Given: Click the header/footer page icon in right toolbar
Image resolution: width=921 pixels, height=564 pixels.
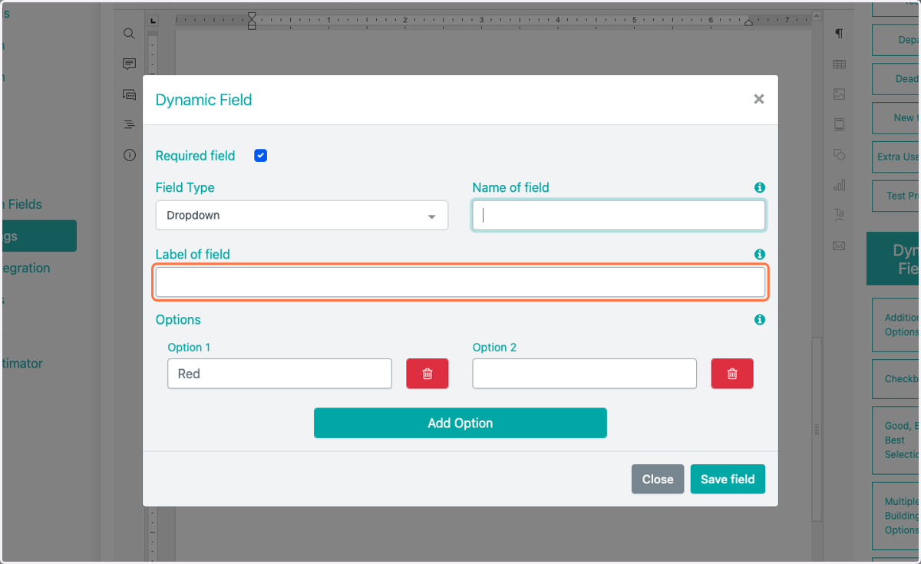Looking at the screenshot, I should pyautogui.click(x=839, y=124).
